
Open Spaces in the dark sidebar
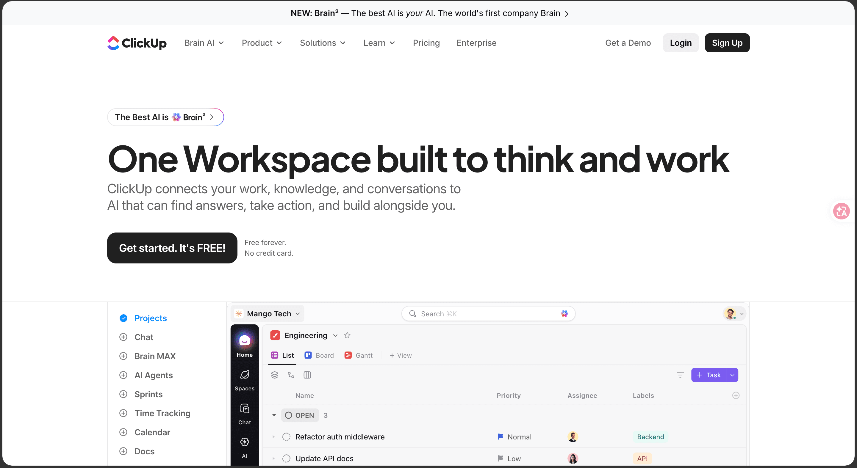[x=245, y=380]
